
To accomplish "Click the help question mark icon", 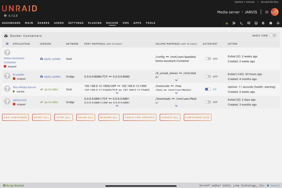I will [271, 23].
